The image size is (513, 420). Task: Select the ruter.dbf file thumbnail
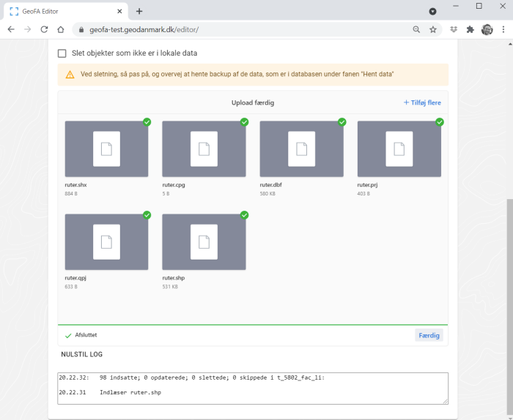click(x=301, y=149)
